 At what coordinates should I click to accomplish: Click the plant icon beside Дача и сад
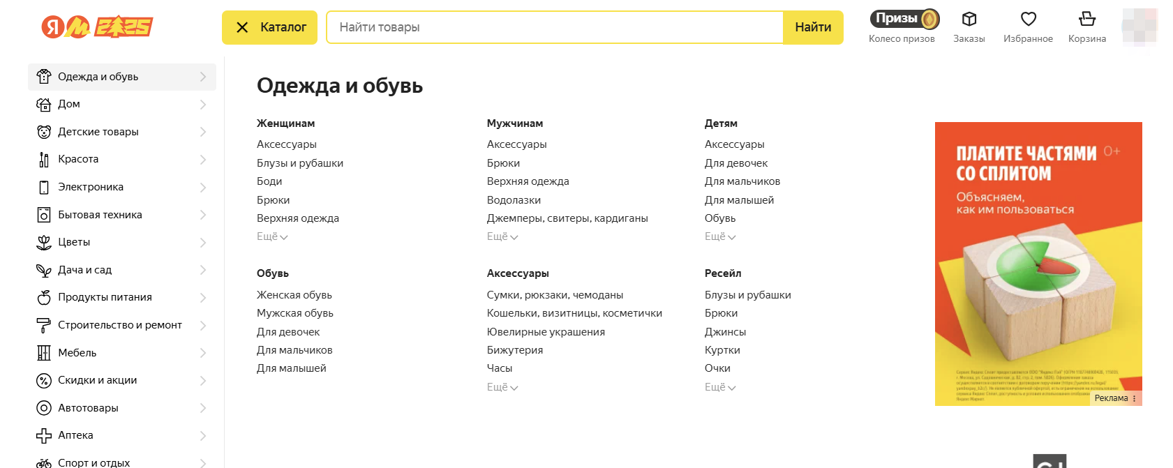pos(44,270)
